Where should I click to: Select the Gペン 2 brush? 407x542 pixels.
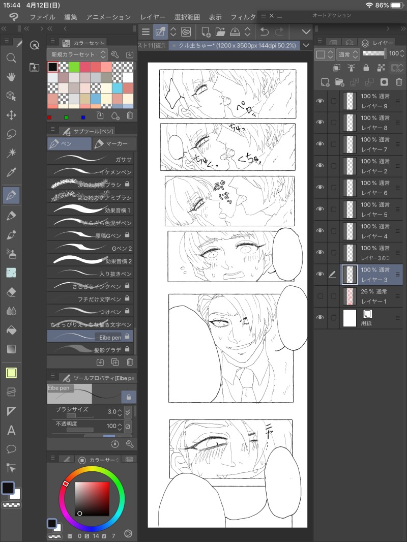tap(90, 248)
